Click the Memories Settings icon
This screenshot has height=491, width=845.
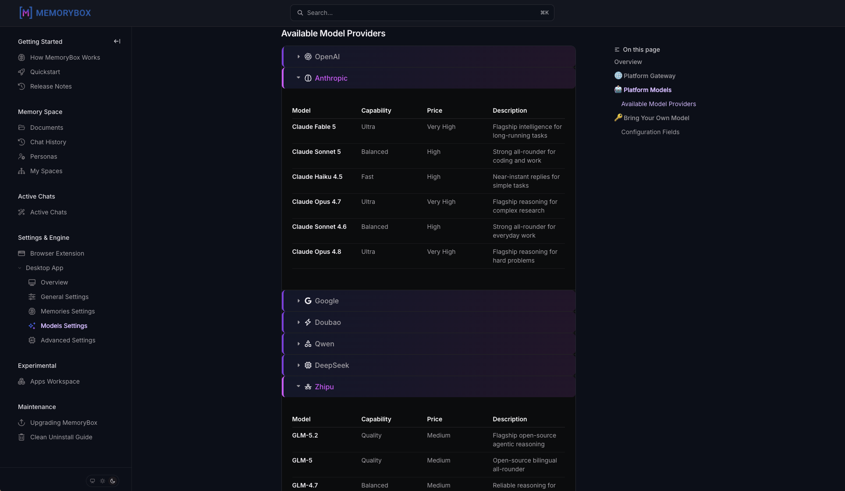point(32,311)
